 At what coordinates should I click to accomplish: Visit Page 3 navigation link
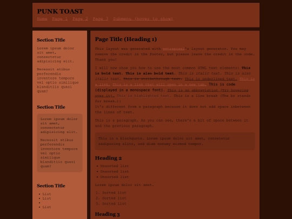click(101, 19)
